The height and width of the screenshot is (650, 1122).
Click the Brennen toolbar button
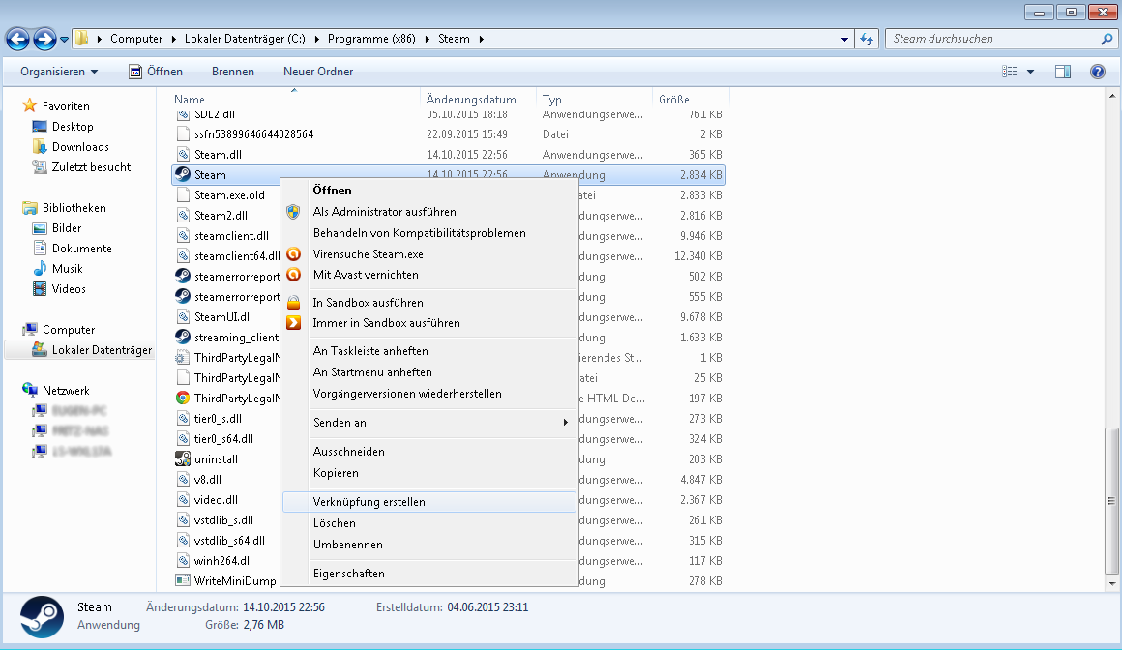[232, 72]
